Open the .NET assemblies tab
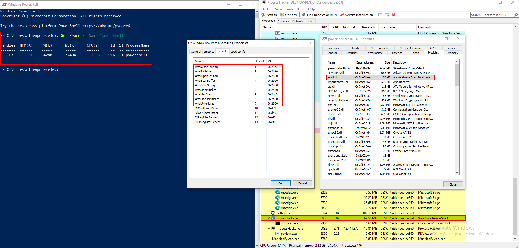 [380, 48]
